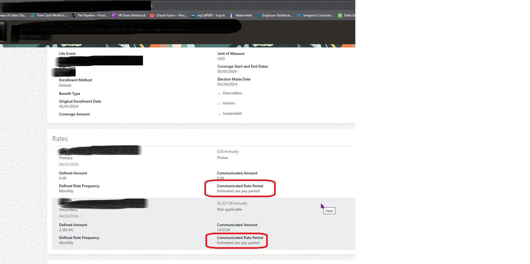530x264 pixels.
Task: Click the "USD" unit value
Action: tap(221, 59)
